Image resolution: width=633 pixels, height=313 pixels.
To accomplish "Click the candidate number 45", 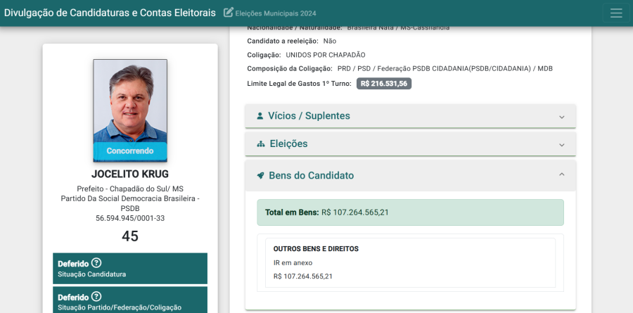I will 130,236.
